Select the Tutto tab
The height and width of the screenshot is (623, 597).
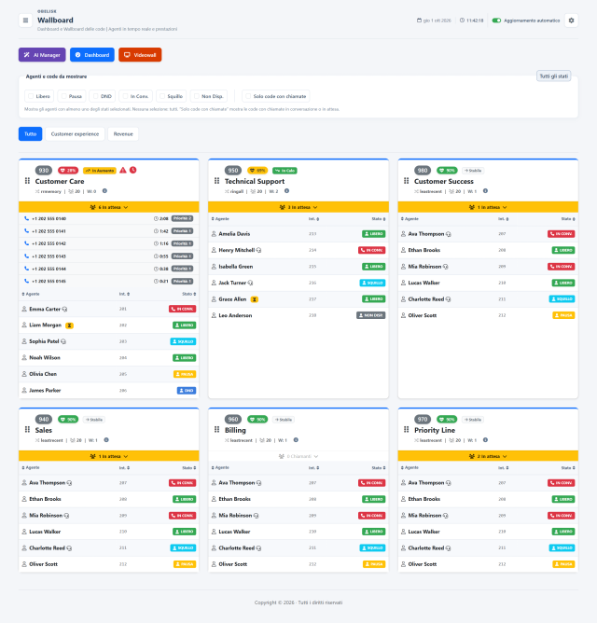point(30,134)
